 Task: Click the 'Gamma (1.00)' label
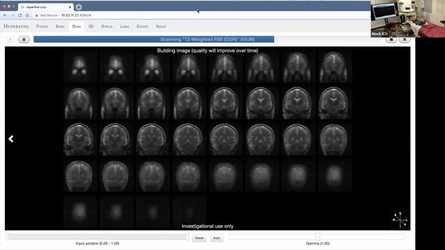tap(318, 244)
